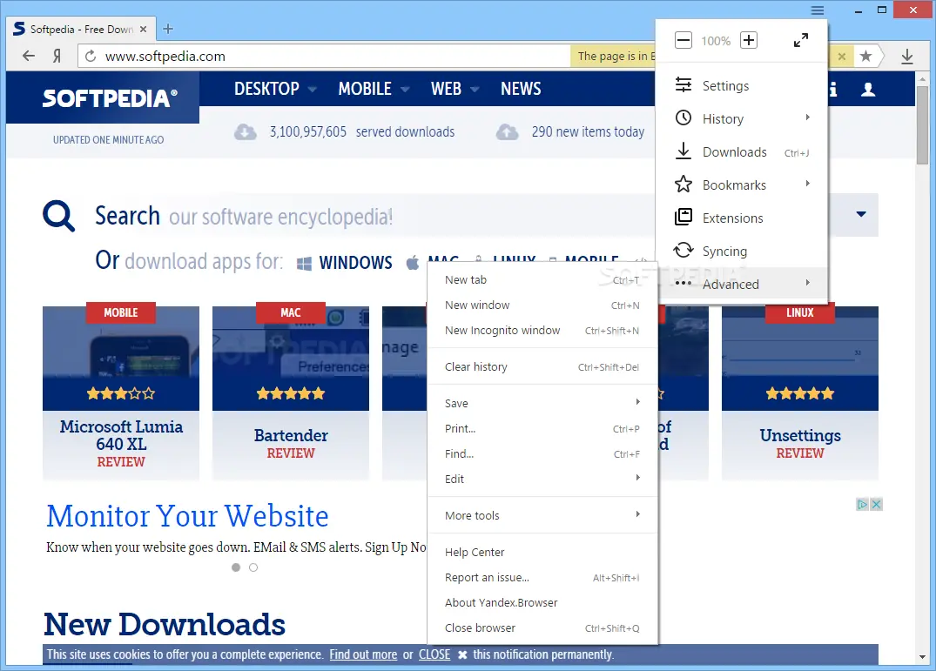936x671 pixels.
Task: Click the software encyclopedia search field
Action: pyautogui.click(x=376, y=216)
